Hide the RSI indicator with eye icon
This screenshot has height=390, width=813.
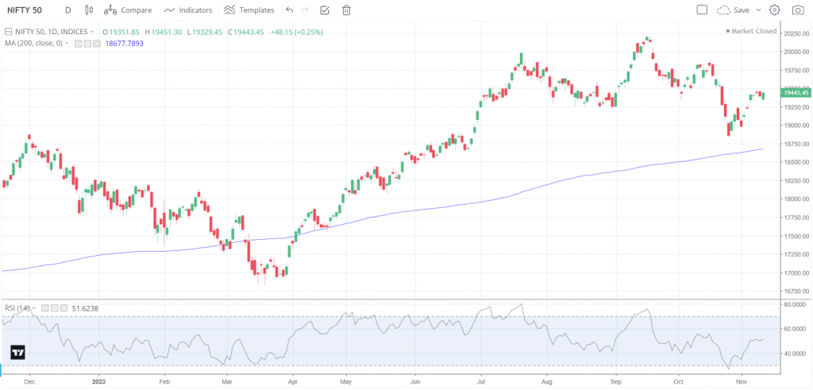(x=45, y=308)
